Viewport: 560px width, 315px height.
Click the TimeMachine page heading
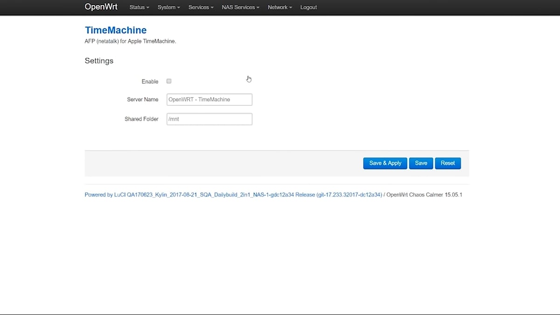coord(116,30)
